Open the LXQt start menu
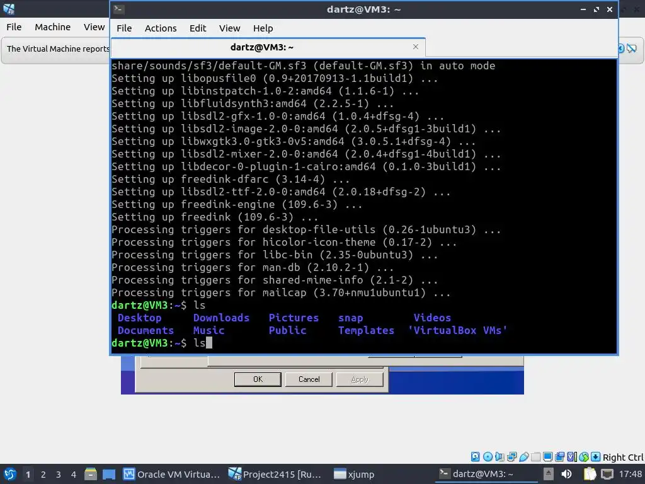645x484 pixels. (x=10, y=474)
